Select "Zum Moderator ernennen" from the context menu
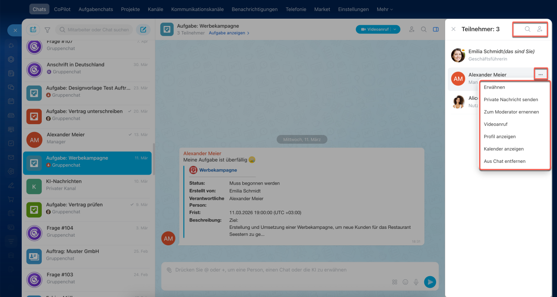557x297 pixels. click(x=511, y=112)
